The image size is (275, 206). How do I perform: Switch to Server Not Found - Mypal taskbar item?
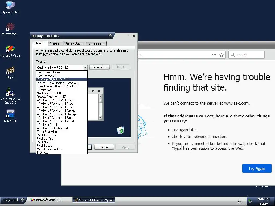tap(93, 200)
